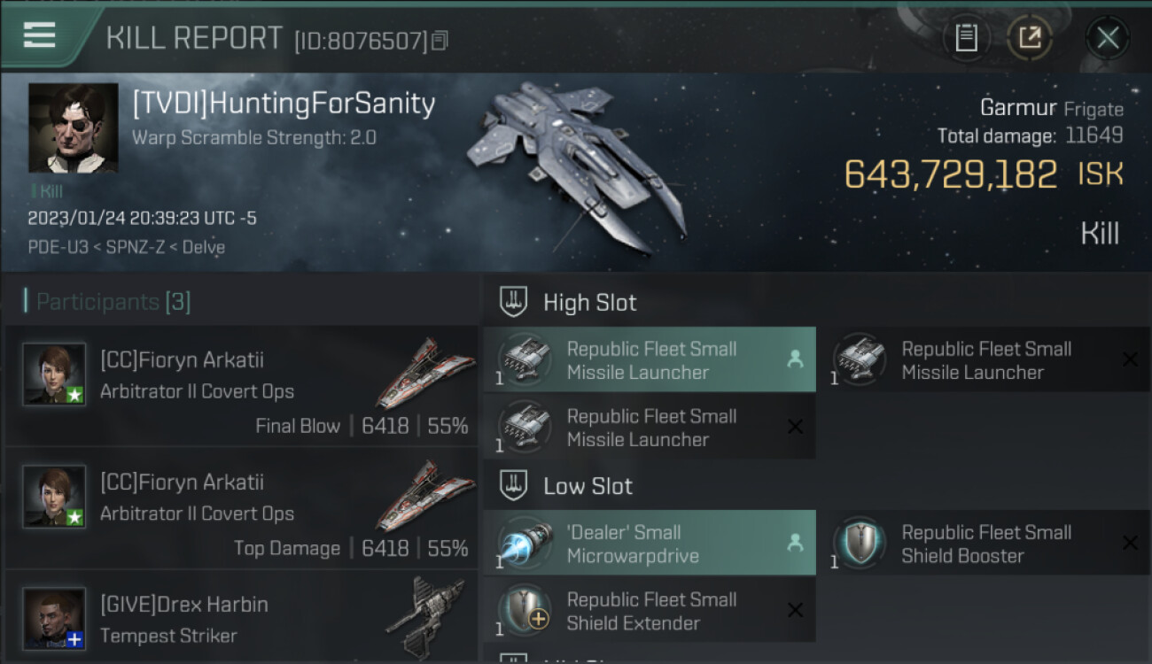Close the kill report window
The image size is (1152, 664).
click(x=1107, y=38)
